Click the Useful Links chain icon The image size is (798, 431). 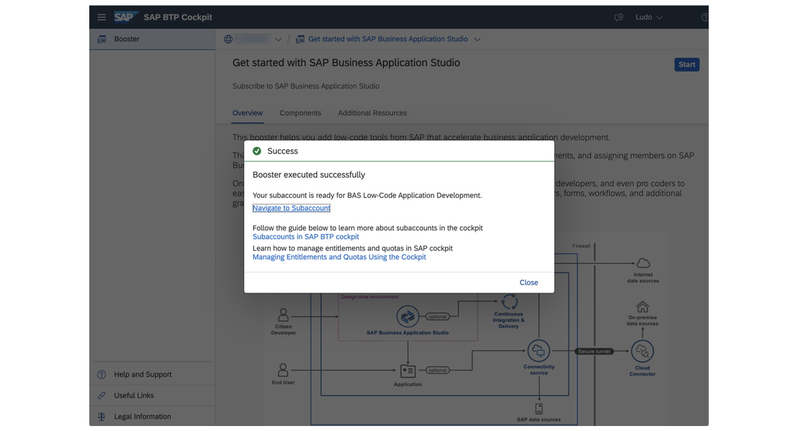point(102,395)
